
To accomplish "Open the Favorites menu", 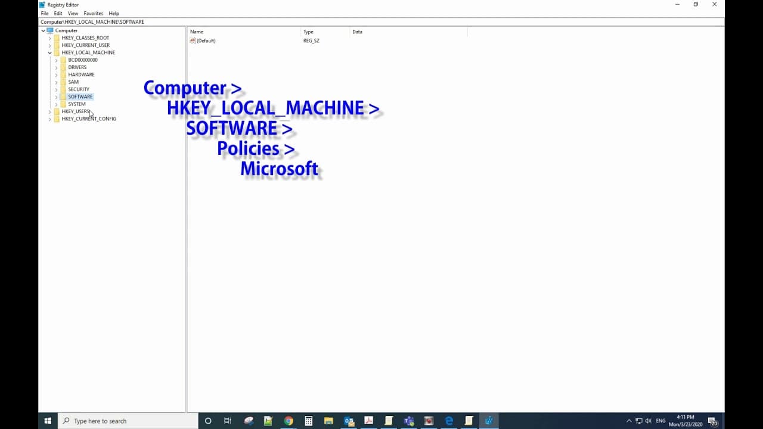I will 93,13.
